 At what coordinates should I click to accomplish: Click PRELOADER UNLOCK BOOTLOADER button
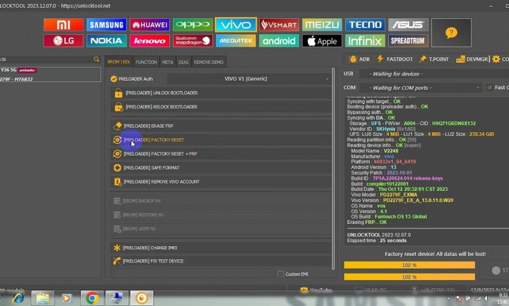coord(221,92)
